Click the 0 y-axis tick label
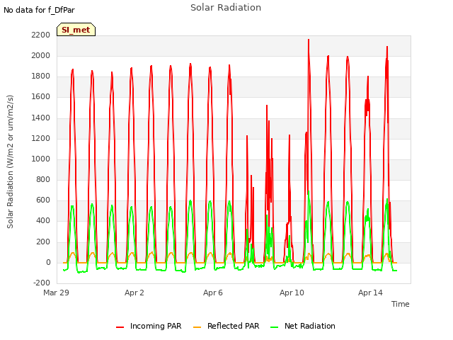The height and width of the screenshot is (340, 453). pyautogui.click(x=48, y=263)
